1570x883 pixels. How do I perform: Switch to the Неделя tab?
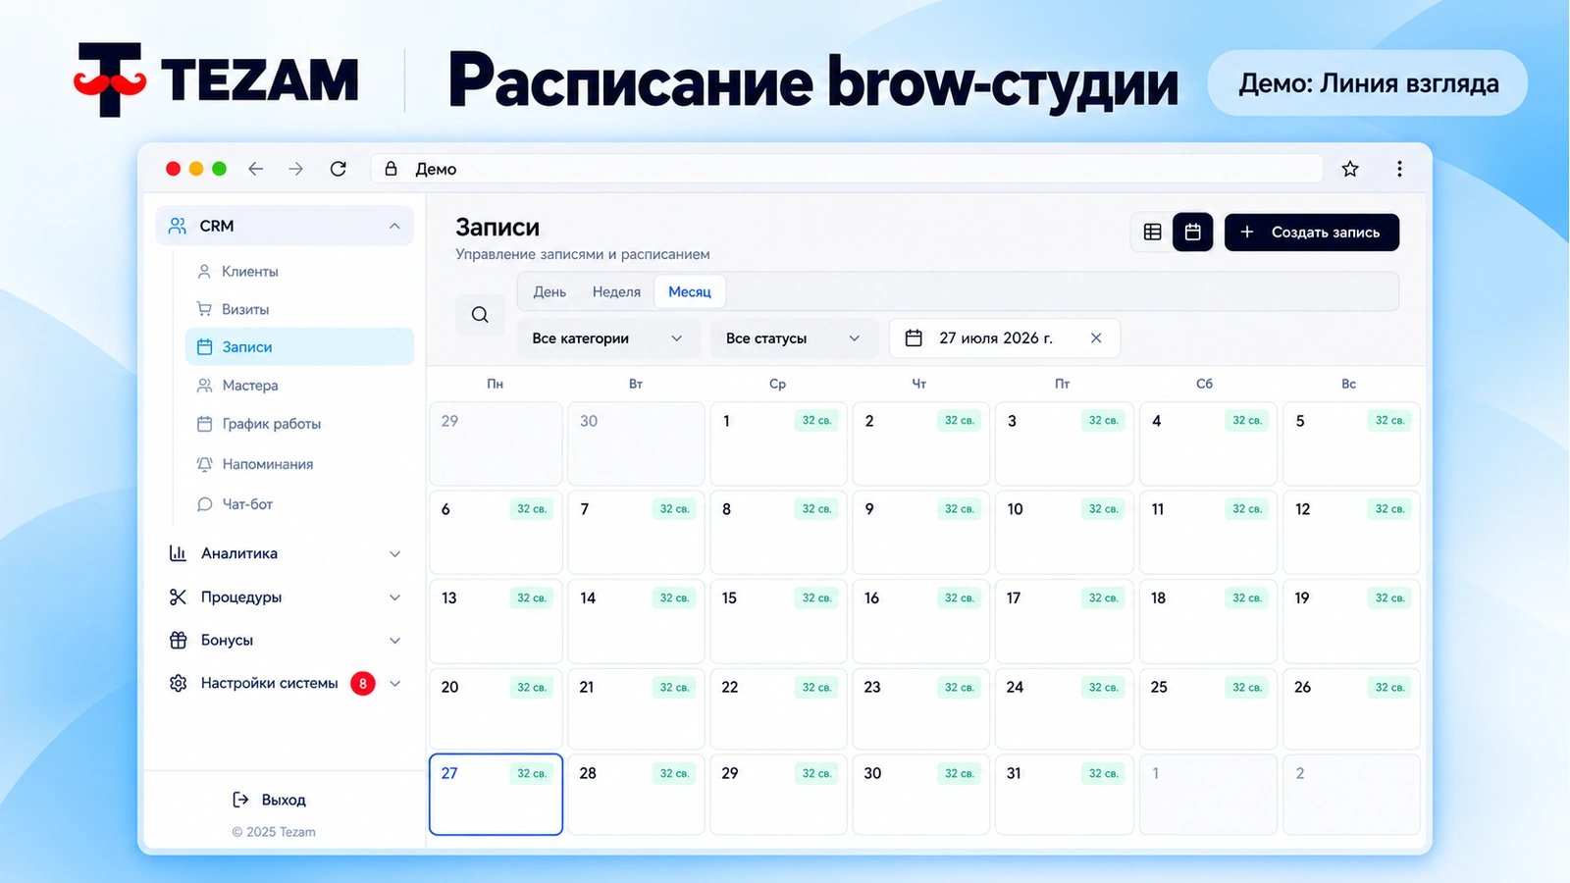click(616, 292)
